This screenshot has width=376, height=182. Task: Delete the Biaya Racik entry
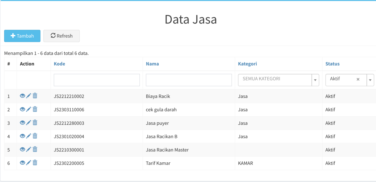[35, 96]
